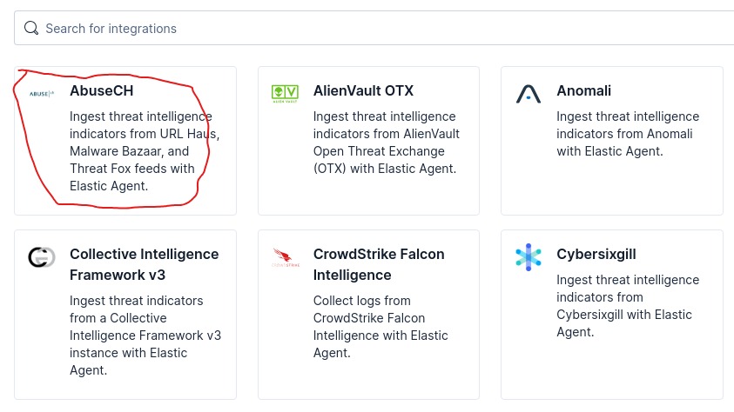Viewport: 734px width, 412px height.
Task: Open the Cybersixgill integration title
Action: click(596, 254)
